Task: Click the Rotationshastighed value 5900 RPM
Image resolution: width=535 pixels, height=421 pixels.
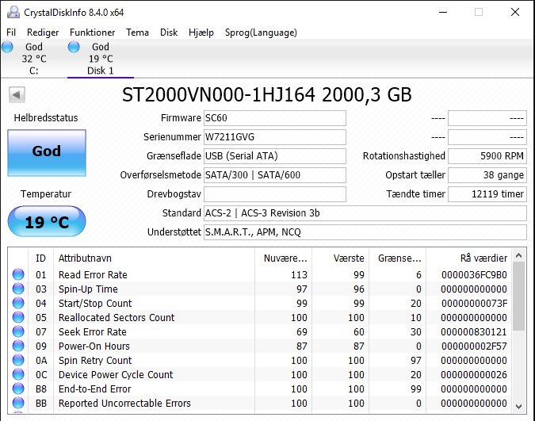Action: pos(487,156)
